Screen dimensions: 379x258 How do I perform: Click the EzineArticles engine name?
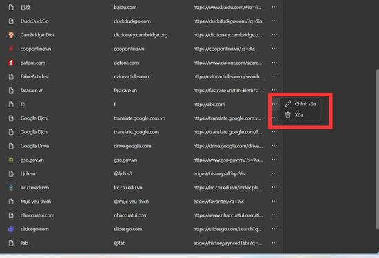coord(34,76)
